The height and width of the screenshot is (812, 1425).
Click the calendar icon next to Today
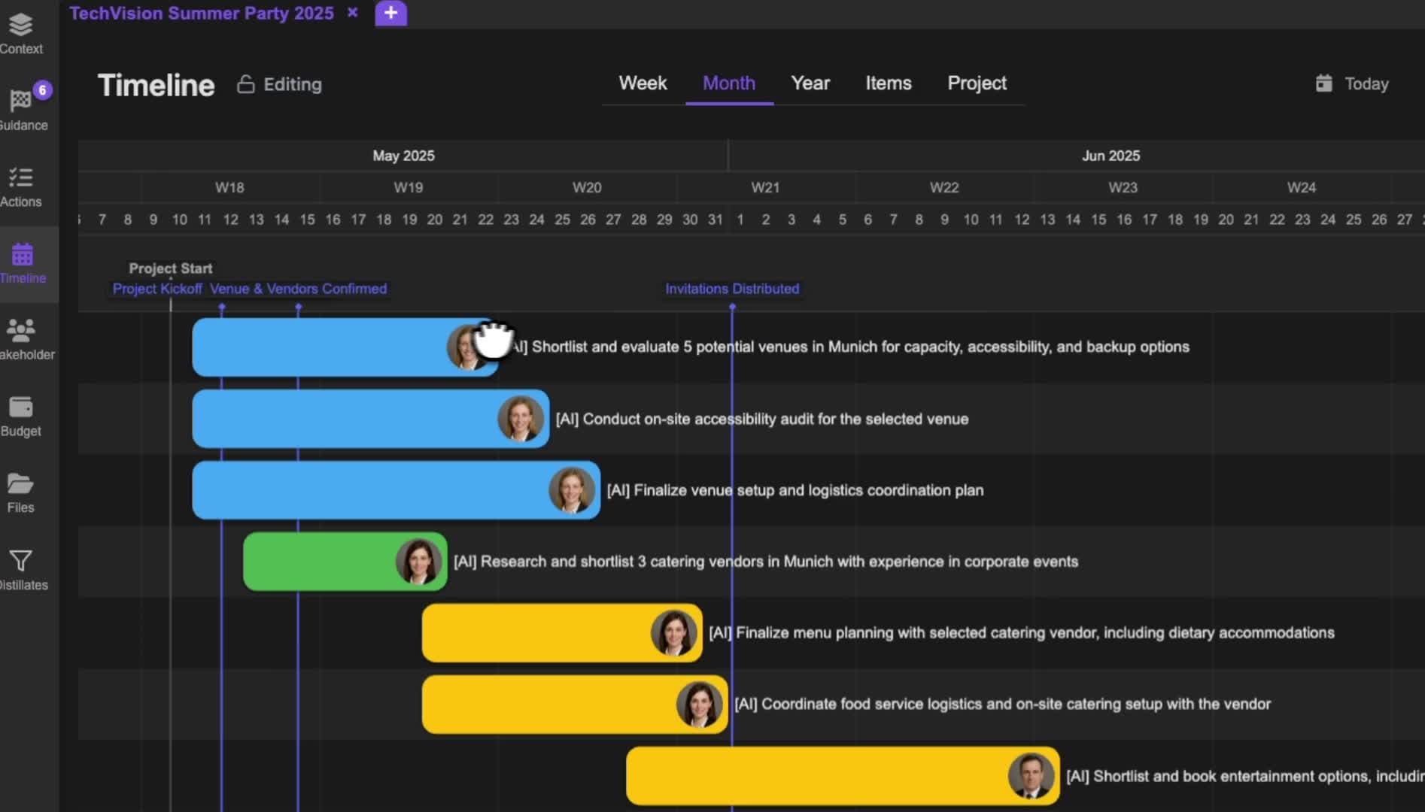click(1323, 83)
